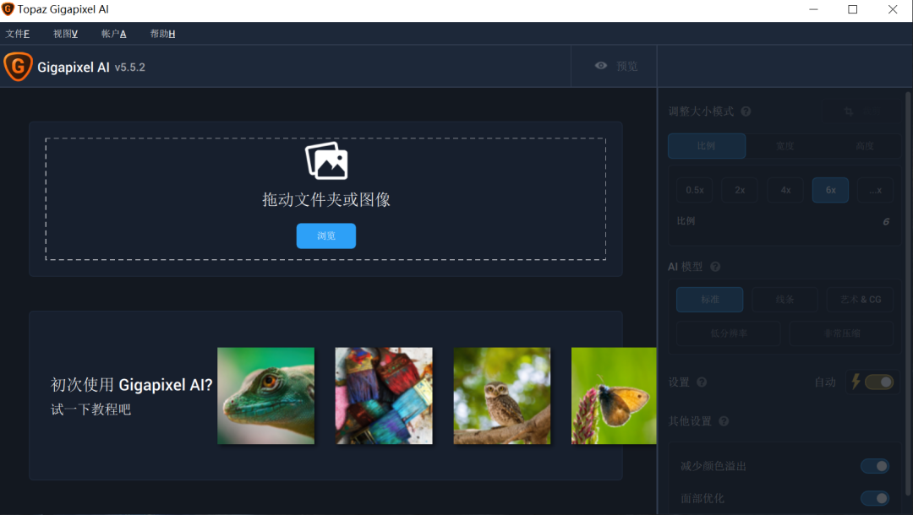This screenshot has height=515, width=913.
Task: Open the 文件 menu
Action: 18,34
